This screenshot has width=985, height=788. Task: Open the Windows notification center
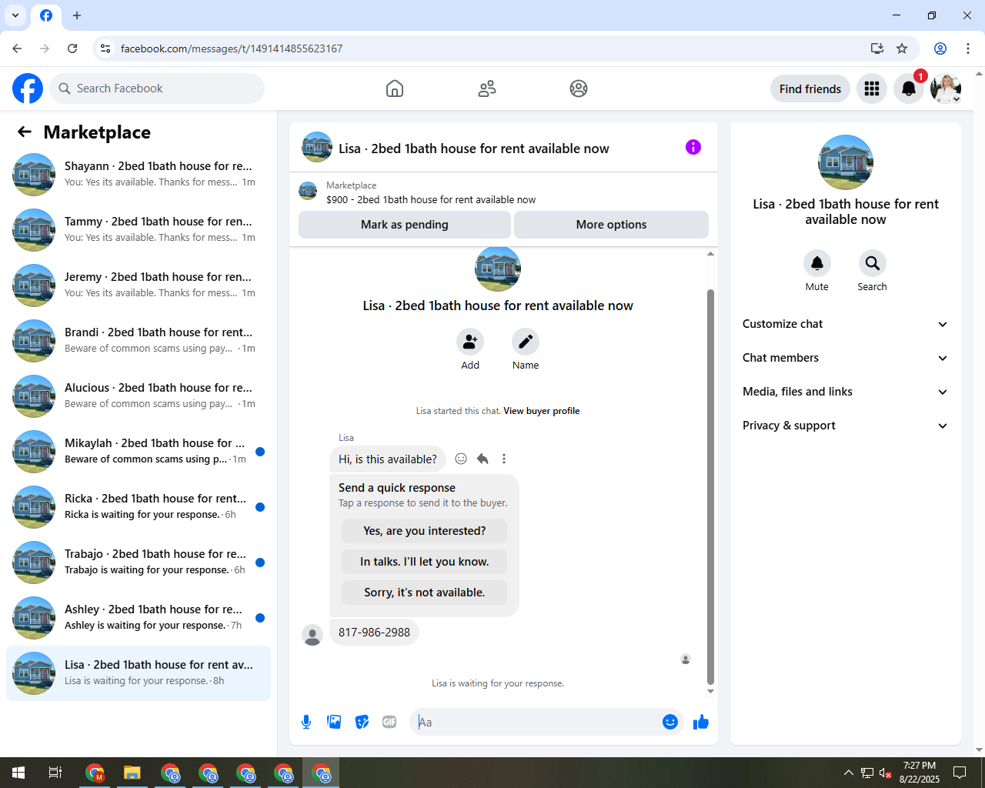tap(960, 773)
